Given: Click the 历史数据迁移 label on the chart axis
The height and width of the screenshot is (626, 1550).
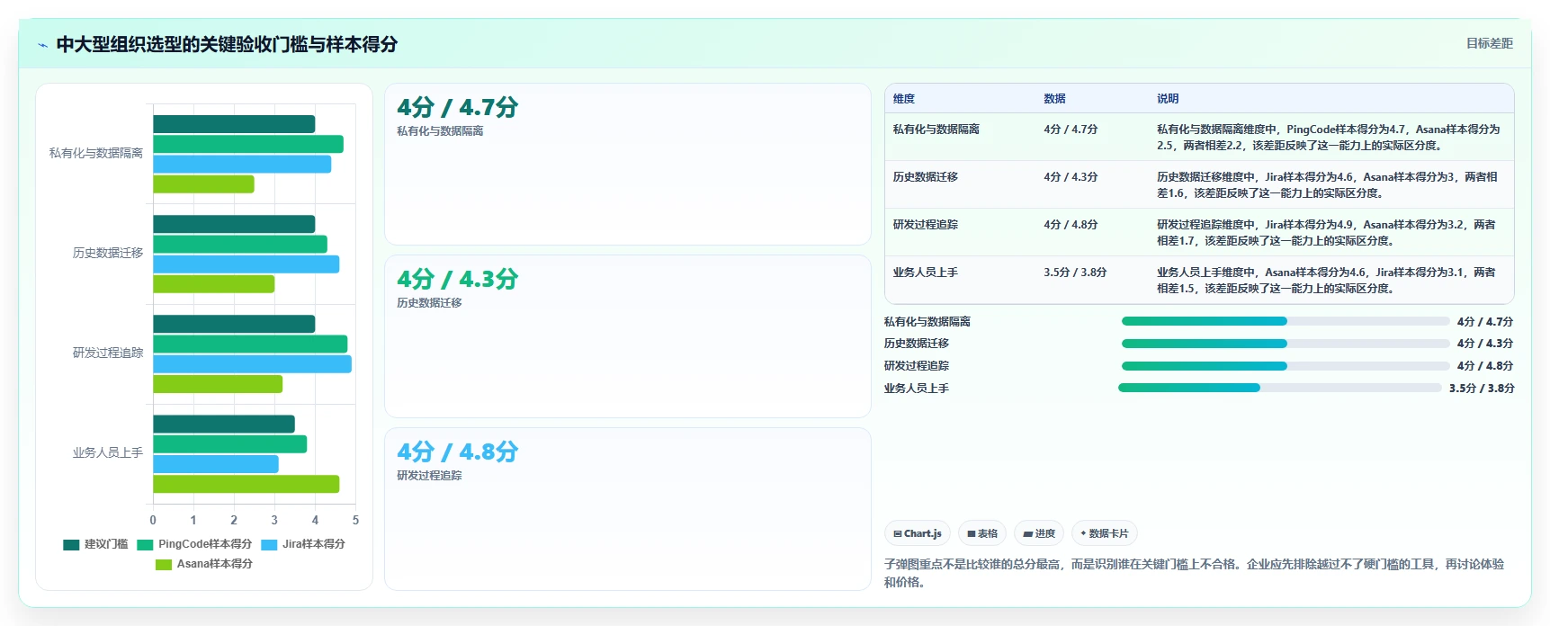Looking at the screenshot, I should coord(108,253).
